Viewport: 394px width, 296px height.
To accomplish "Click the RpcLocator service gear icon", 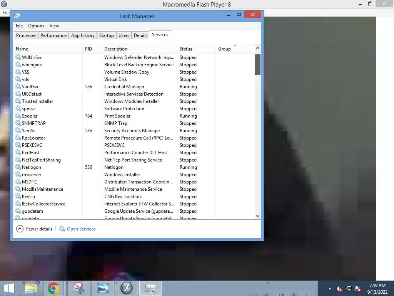I will [x=18, y=138].
